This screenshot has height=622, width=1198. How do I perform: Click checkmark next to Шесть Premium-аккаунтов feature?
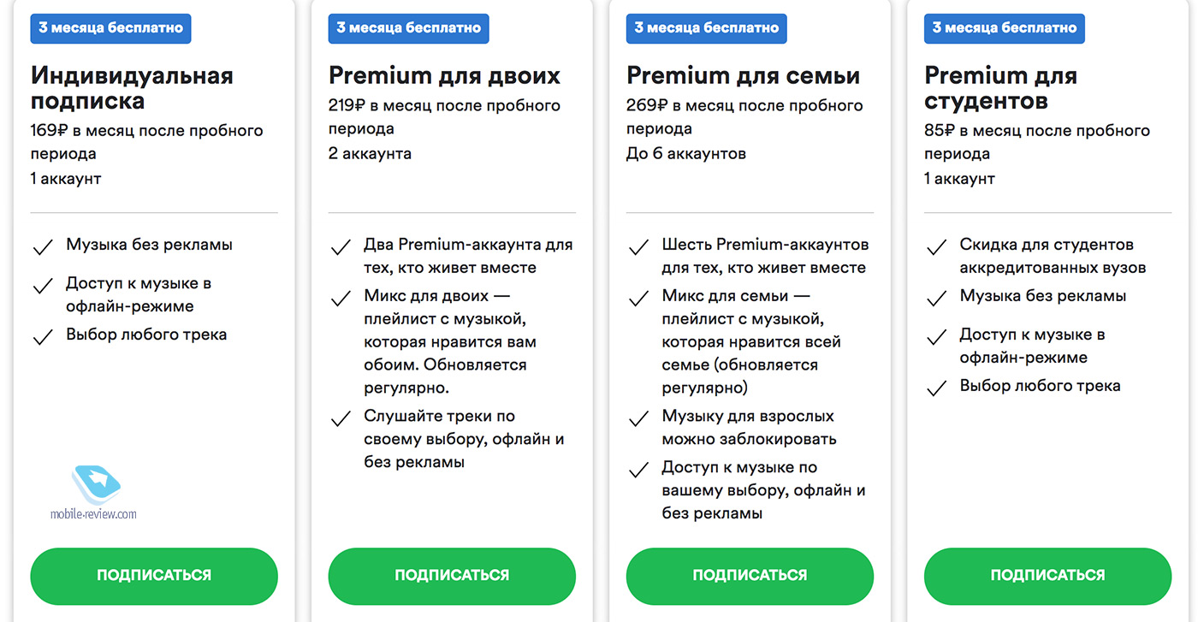(x=638, y=248)
